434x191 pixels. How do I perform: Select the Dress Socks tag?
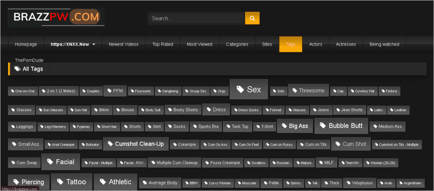click(246, 110)
